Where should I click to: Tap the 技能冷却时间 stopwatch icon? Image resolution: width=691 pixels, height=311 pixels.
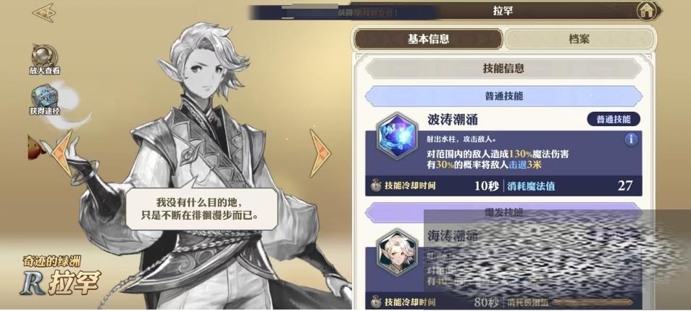click(x=376, y=186)
